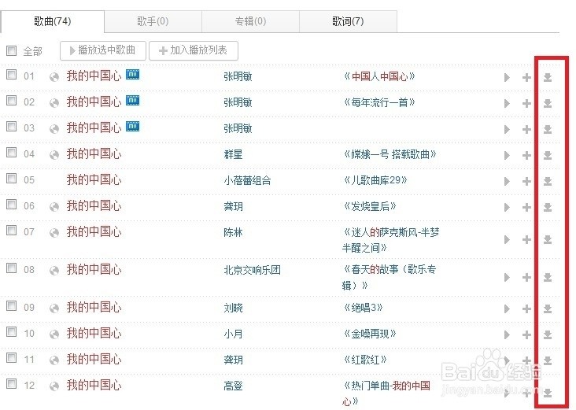Image resolution: width=576 pixels, height=410 pixels.
Task: Open album 《红歌红》
Action: (x=365, y=360)
